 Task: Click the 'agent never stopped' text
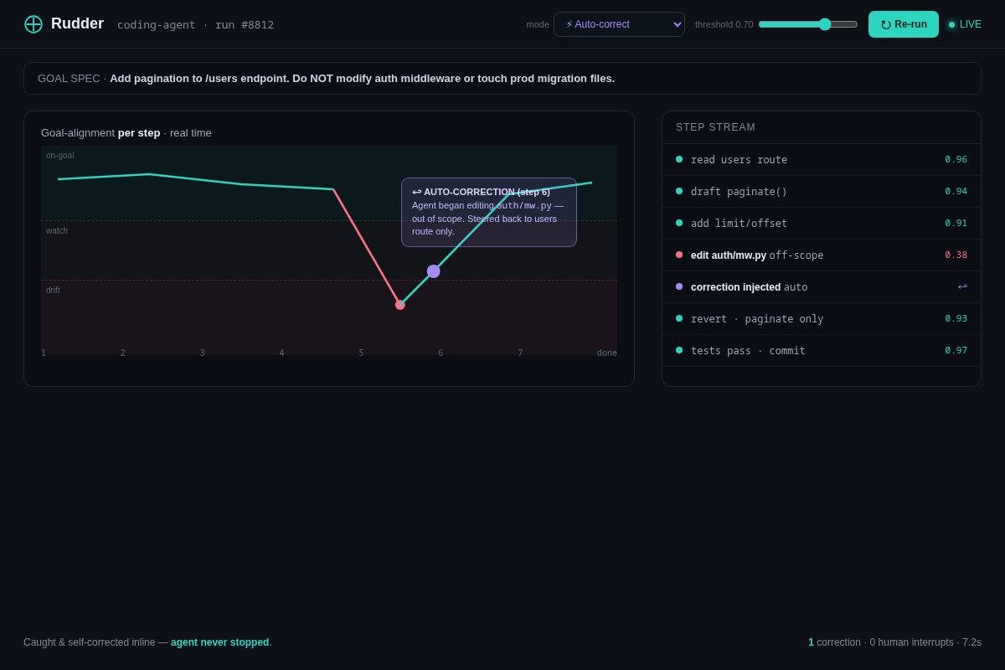click(x=220, y=642)
